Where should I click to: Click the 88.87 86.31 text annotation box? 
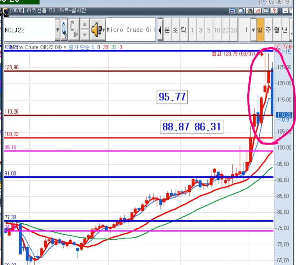[x=192, y=127]
